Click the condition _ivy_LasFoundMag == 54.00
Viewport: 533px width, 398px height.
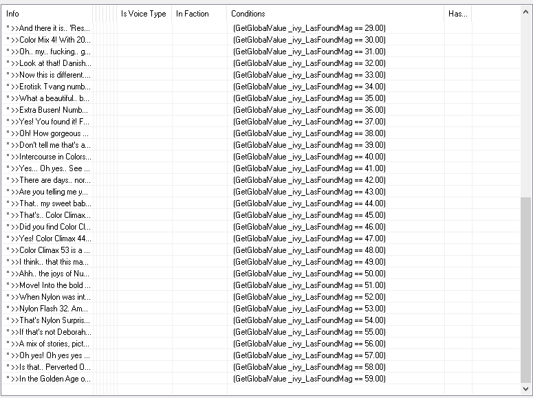(x=309, y=320)
